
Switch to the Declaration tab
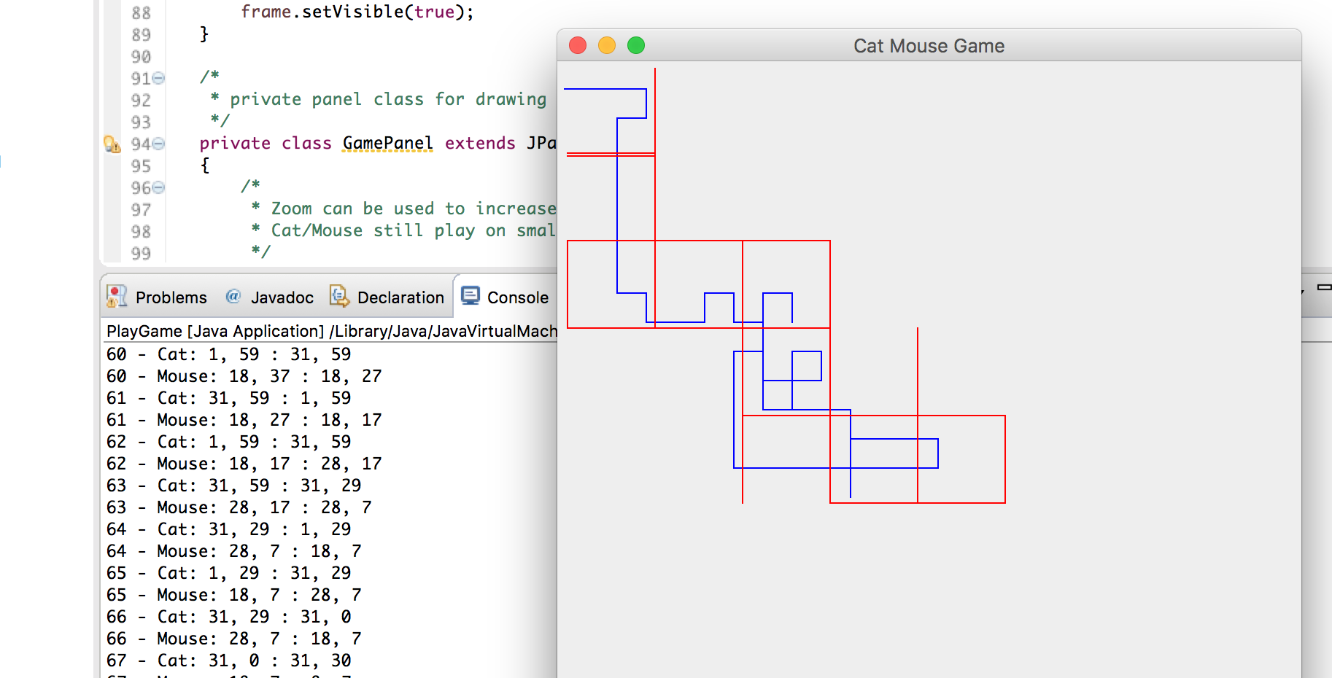click(400, 297)
